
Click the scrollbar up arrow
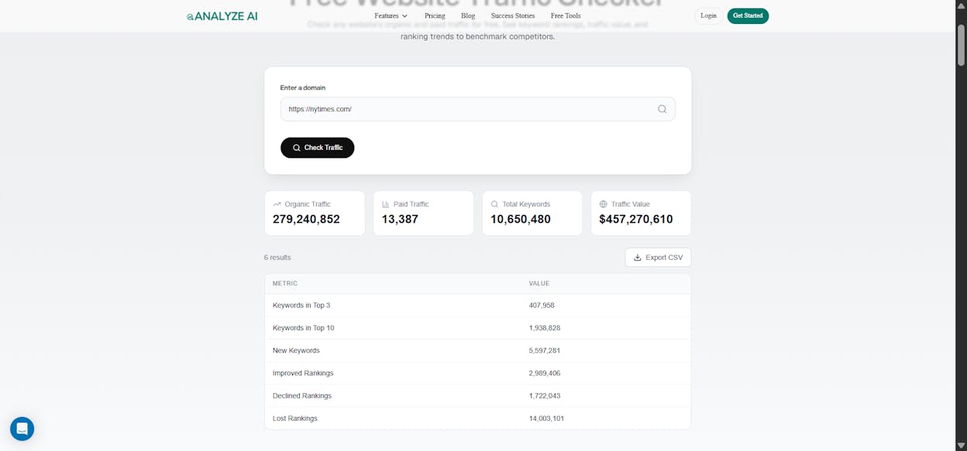pos(961,5)
